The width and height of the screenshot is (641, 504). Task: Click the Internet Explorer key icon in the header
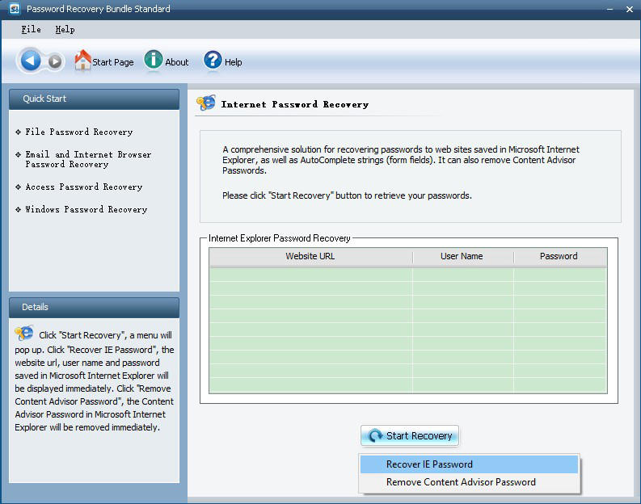point(206,103)
